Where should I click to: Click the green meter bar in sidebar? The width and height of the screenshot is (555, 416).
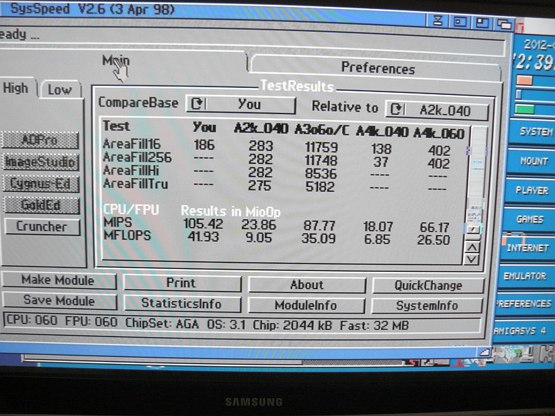click(x=525, y=110)
